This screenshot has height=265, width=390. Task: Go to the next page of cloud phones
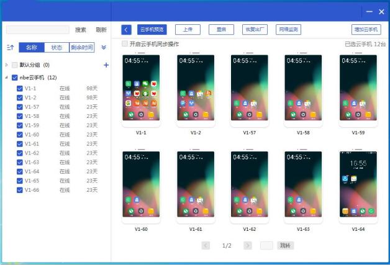click(x=248, y=246)
